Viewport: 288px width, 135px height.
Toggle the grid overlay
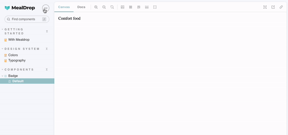coord(131,7)
